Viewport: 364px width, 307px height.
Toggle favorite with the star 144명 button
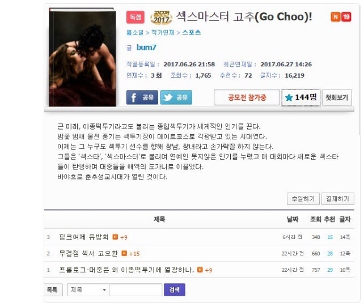pyautogui.click(x=301, y=97)
